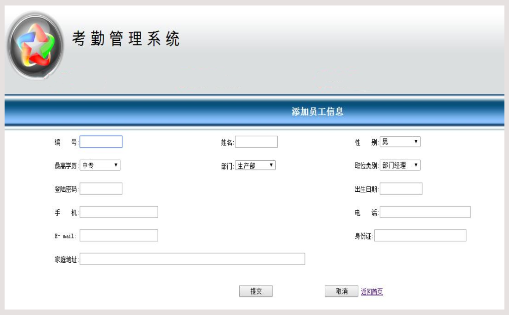The width and height of the screenshot is (509, 315).
Task: Click the 家庭地址 home address field
Action: pos(192,259)
